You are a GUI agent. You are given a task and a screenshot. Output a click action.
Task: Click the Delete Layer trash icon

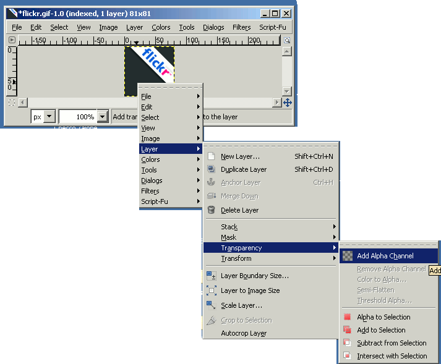[x=211, y=210]
